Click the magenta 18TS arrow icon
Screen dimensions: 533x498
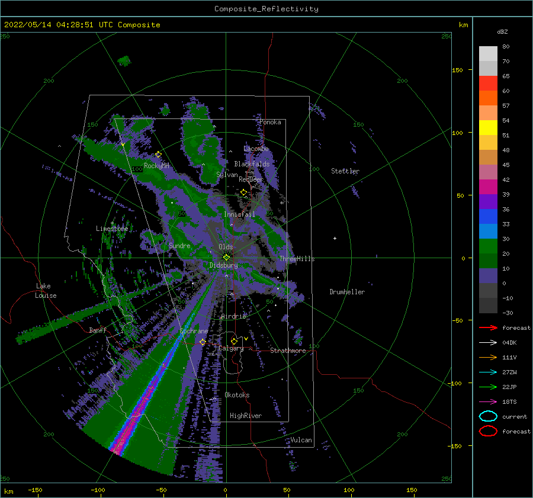click(488, 402)
